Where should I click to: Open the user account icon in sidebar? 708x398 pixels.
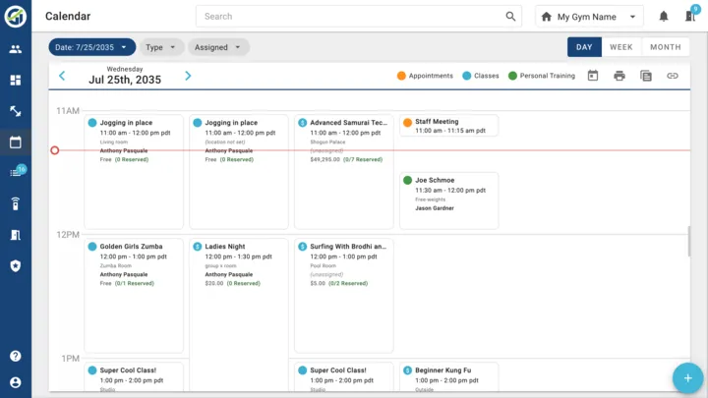coord(16,382)
